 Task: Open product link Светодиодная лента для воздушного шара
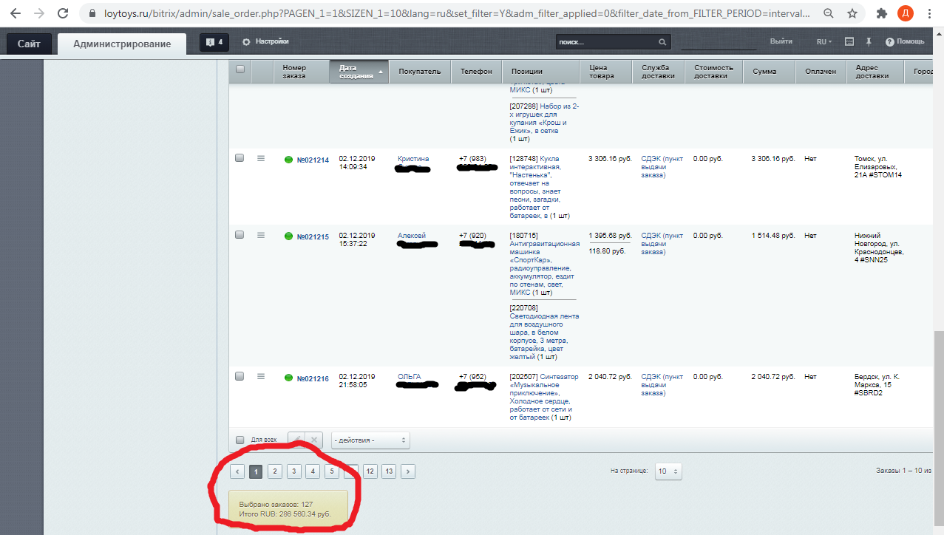544,336
